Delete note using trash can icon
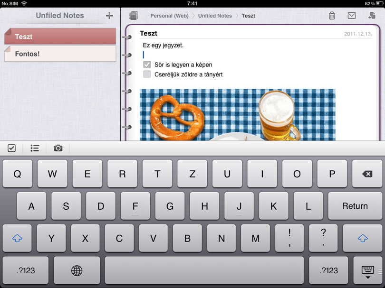Image resolution: width=385 pixels, height=288 pixels. [332, 16]
